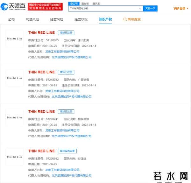Open agency link in 57220741 entry

pos(72,136)
